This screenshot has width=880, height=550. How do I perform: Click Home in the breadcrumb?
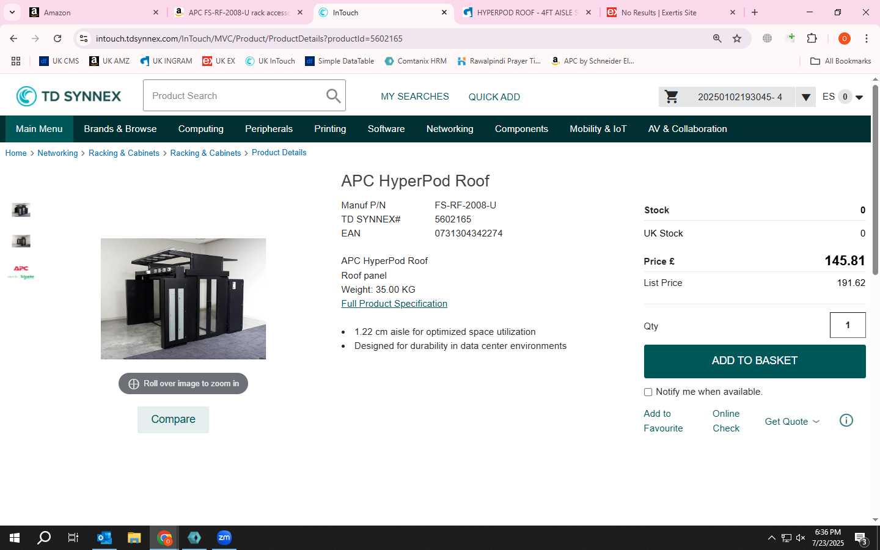click(x=16, y=153)
